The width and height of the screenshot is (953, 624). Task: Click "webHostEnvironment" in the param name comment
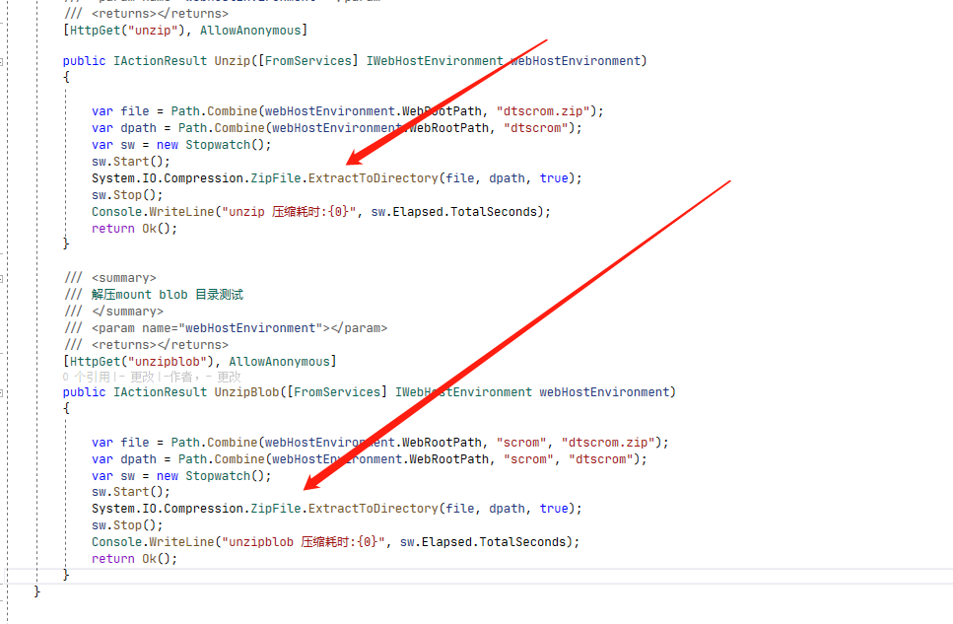click(x=250, y=328)
